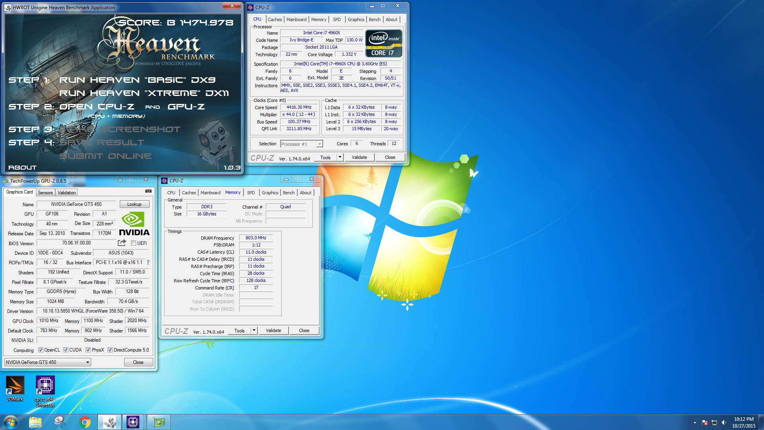Click the Channel # Quad value
Screen dimensions: 764x430
click(x=285, y=207)
